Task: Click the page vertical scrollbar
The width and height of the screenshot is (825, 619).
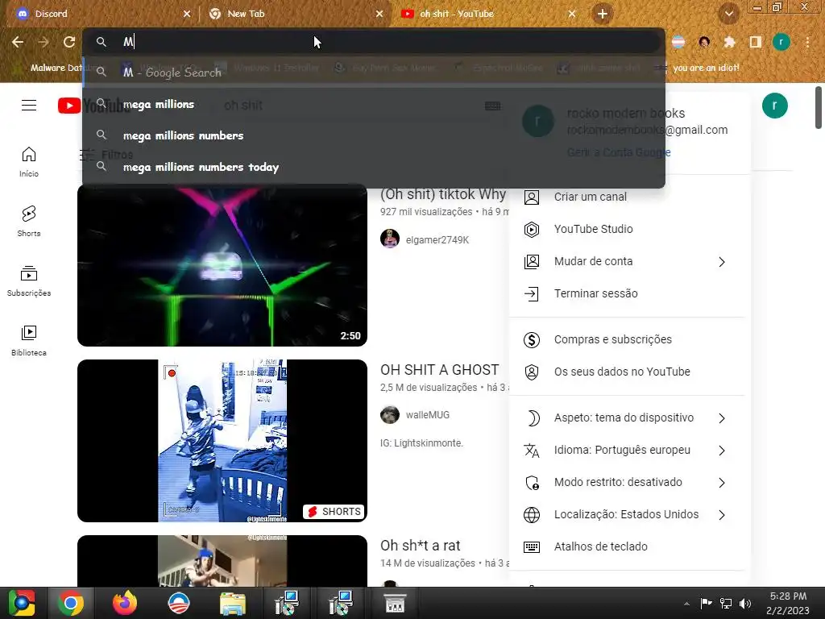Action: [819, 107]
